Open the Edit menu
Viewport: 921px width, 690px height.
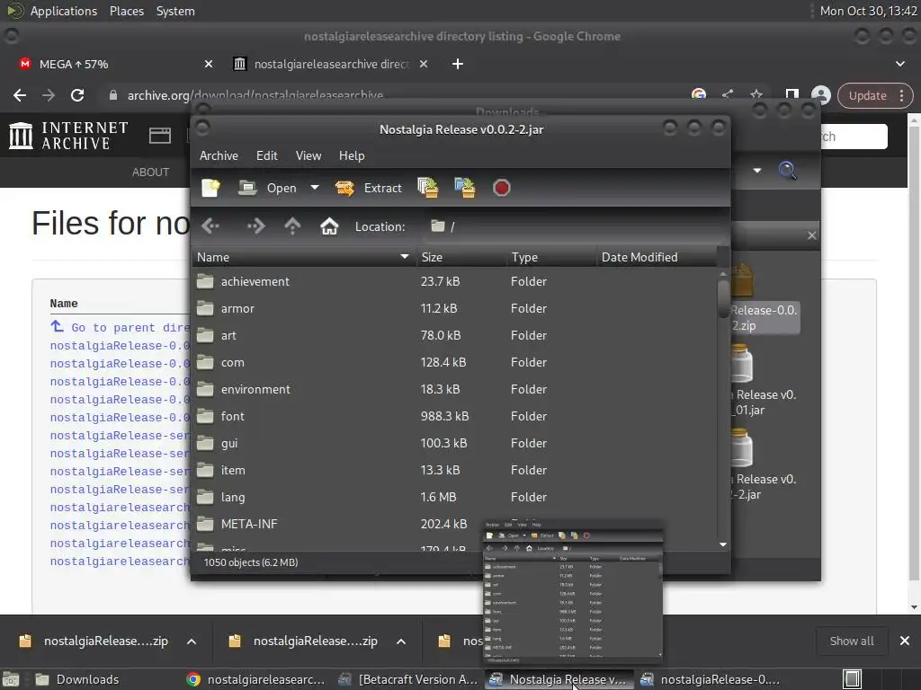(266, 155)
